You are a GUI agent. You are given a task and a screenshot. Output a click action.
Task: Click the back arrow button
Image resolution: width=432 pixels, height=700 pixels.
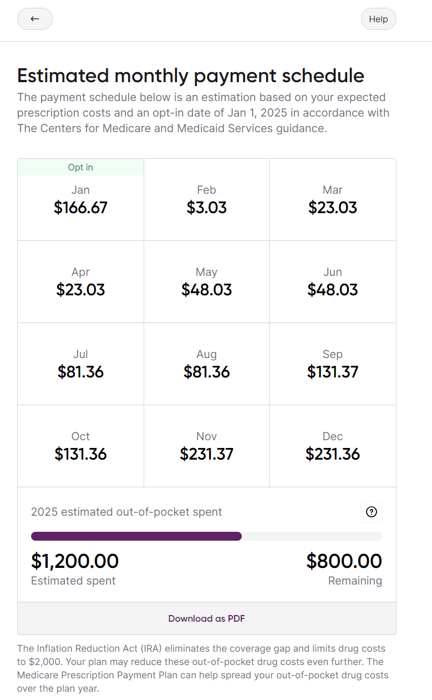click(x=35, y=19)
